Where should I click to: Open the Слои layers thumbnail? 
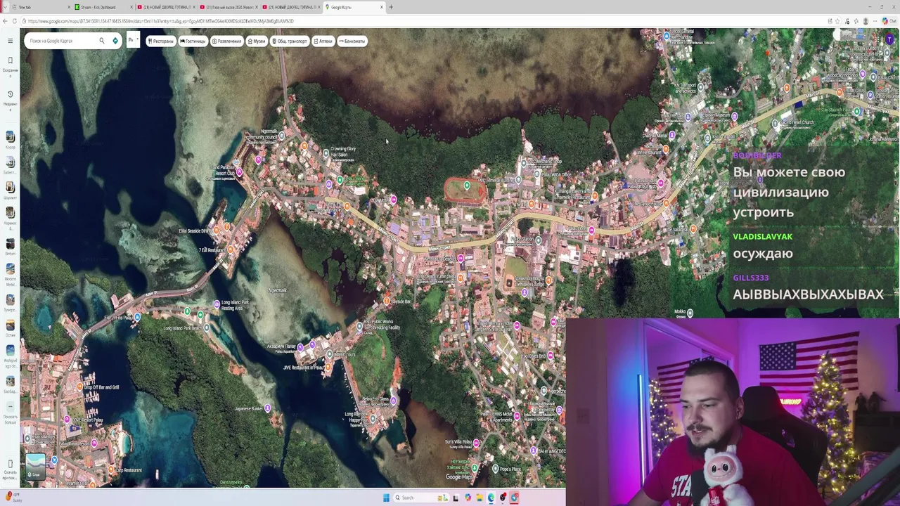point(36,466)
